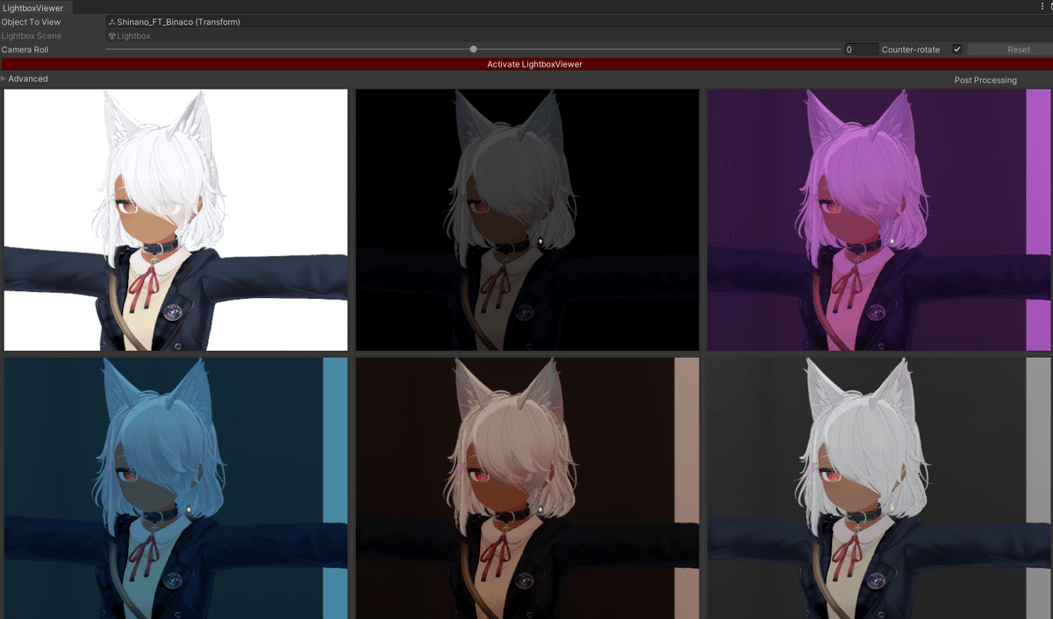Click the Camera Roll slider handle
Screen dimensions: 1053x619
473,49
